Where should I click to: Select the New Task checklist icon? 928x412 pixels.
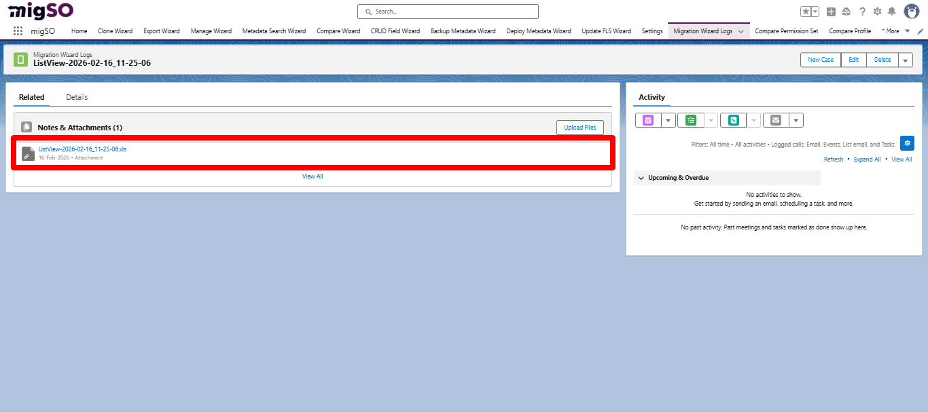[x=692, y=119]
